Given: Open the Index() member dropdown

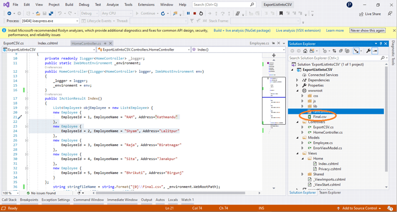Looking at the screenshot, I should 239,50.
